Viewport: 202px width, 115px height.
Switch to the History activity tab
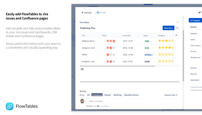pos(108,95)
